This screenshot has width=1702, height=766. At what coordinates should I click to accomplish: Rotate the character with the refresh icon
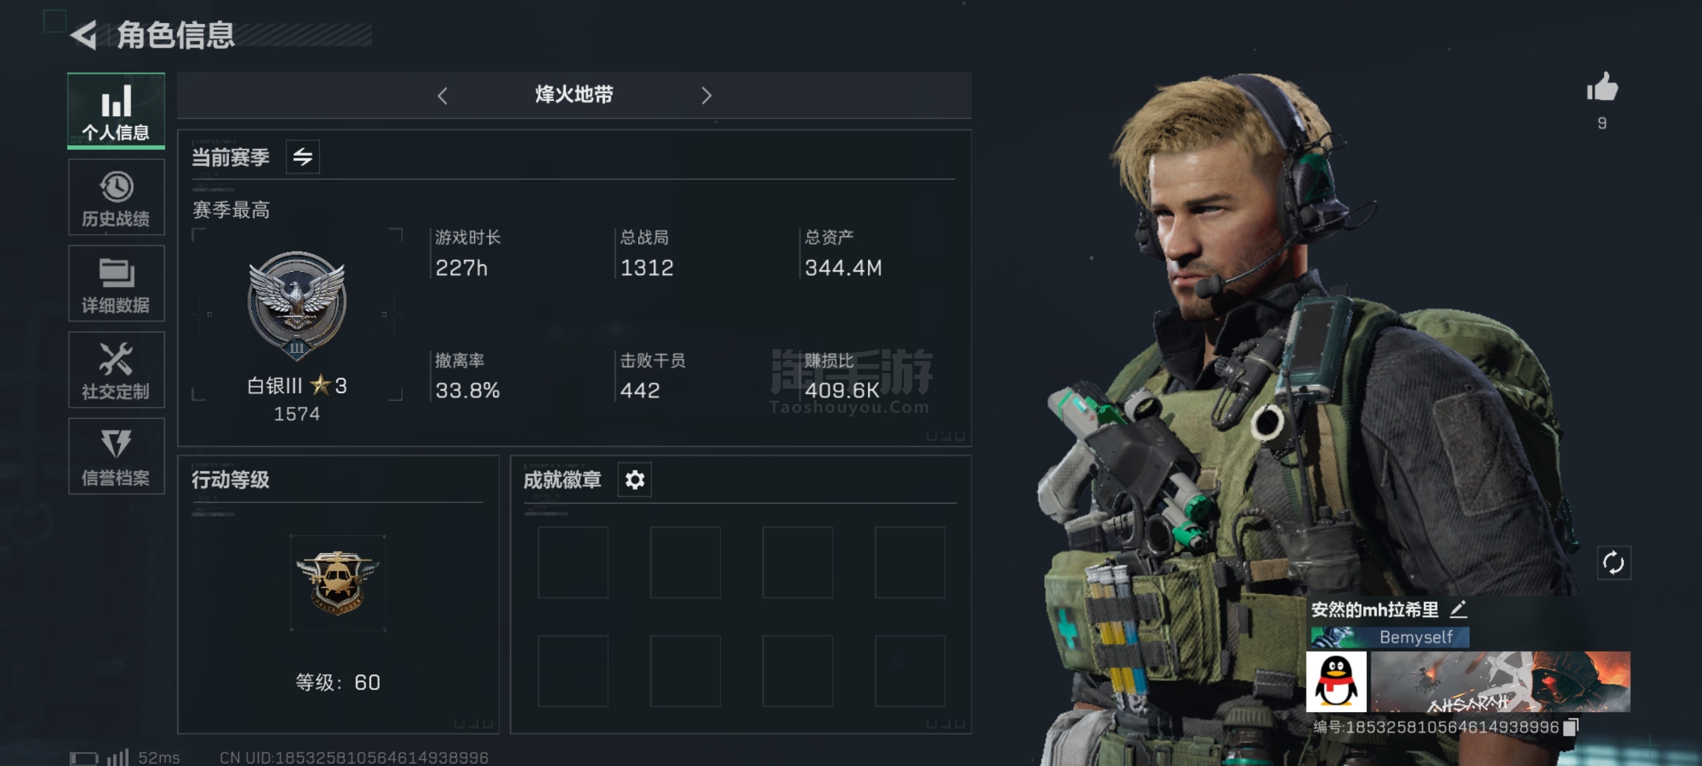pyautogui.click(x=1614, y=563)
